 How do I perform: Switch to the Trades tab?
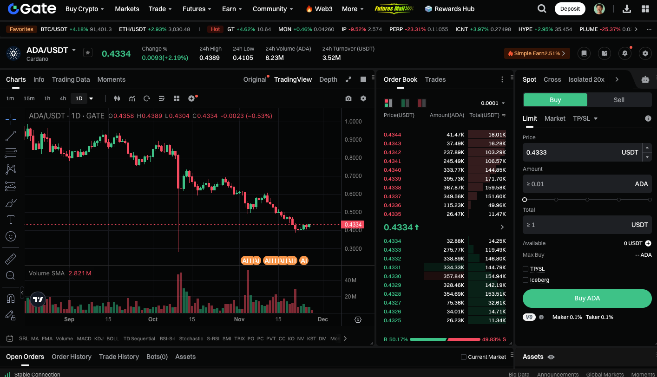(x=435, y=79)
